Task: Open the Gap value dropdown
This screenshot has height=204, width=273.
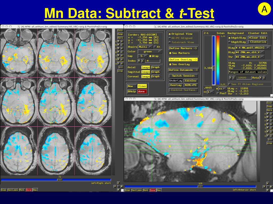Action: (143, 56)
